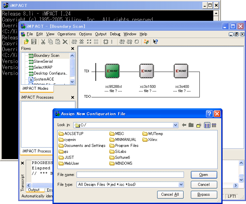
Task: Open the Xilinx folder in file list
Action: pyautogui.click(x=153, y=140)
